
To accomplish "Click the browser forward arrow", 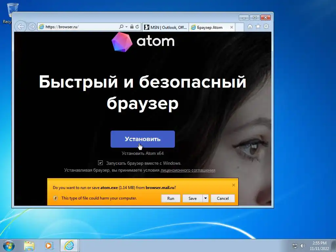I will [x=32, y=27].
